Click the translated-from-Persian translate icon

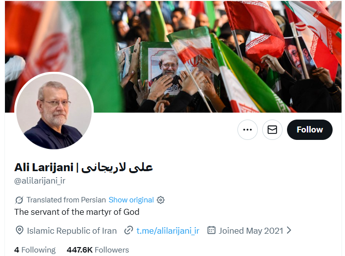(19, 200)
